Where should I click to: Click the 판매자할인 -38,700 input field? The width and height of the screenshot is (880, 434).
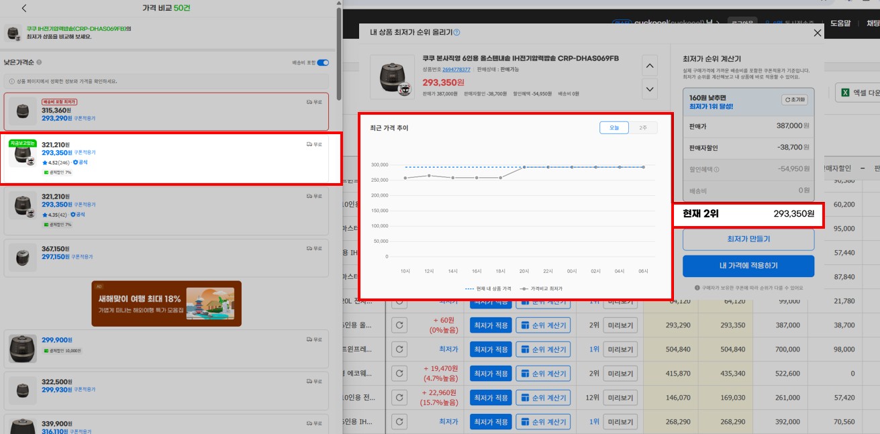coord(748,148)
